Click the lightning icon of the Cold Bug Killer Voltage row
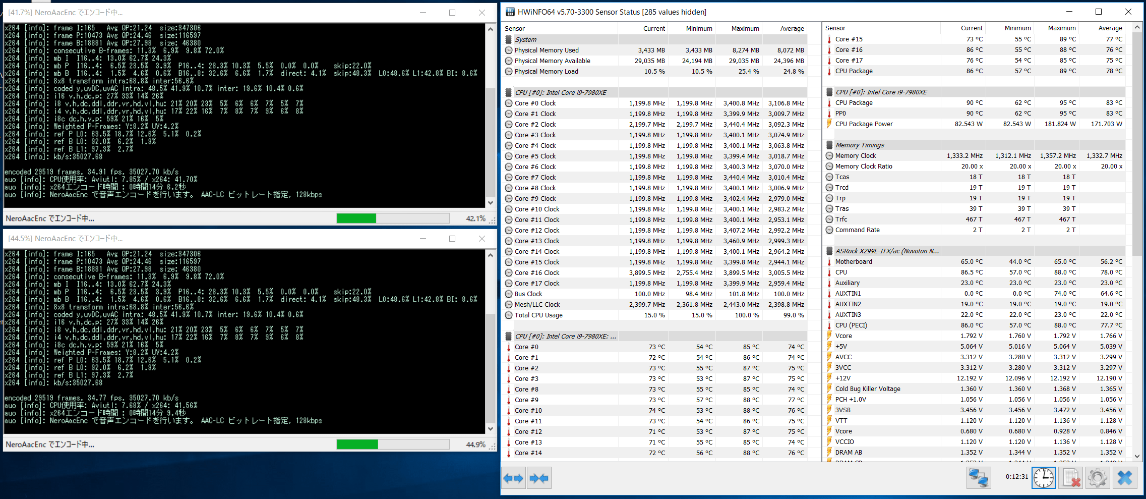This screenshot has height=499, width=1146. tap(829, 389)
